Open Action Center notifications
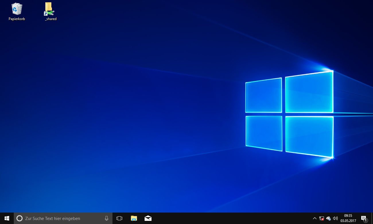Screen dimensions: 373x224 (x=363, y=217)
